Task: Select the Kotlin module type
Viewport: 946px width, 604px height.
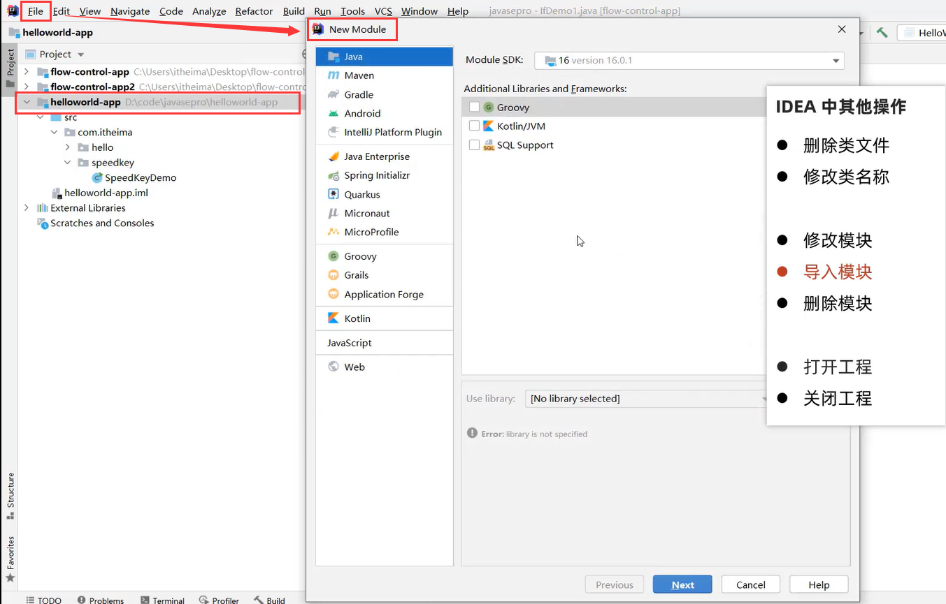Action: tap(384, 318)
